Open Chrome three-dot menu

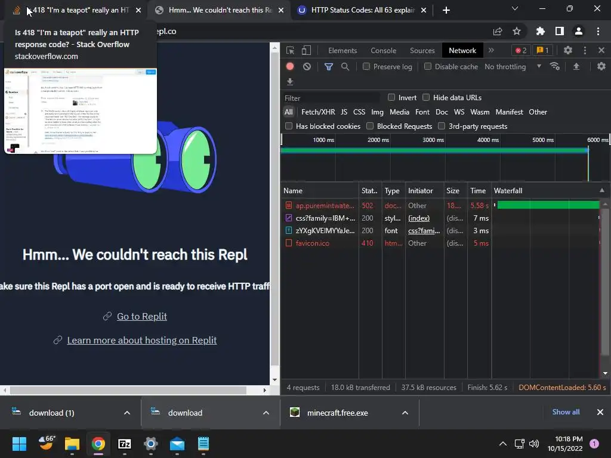(x=598, y=31)
